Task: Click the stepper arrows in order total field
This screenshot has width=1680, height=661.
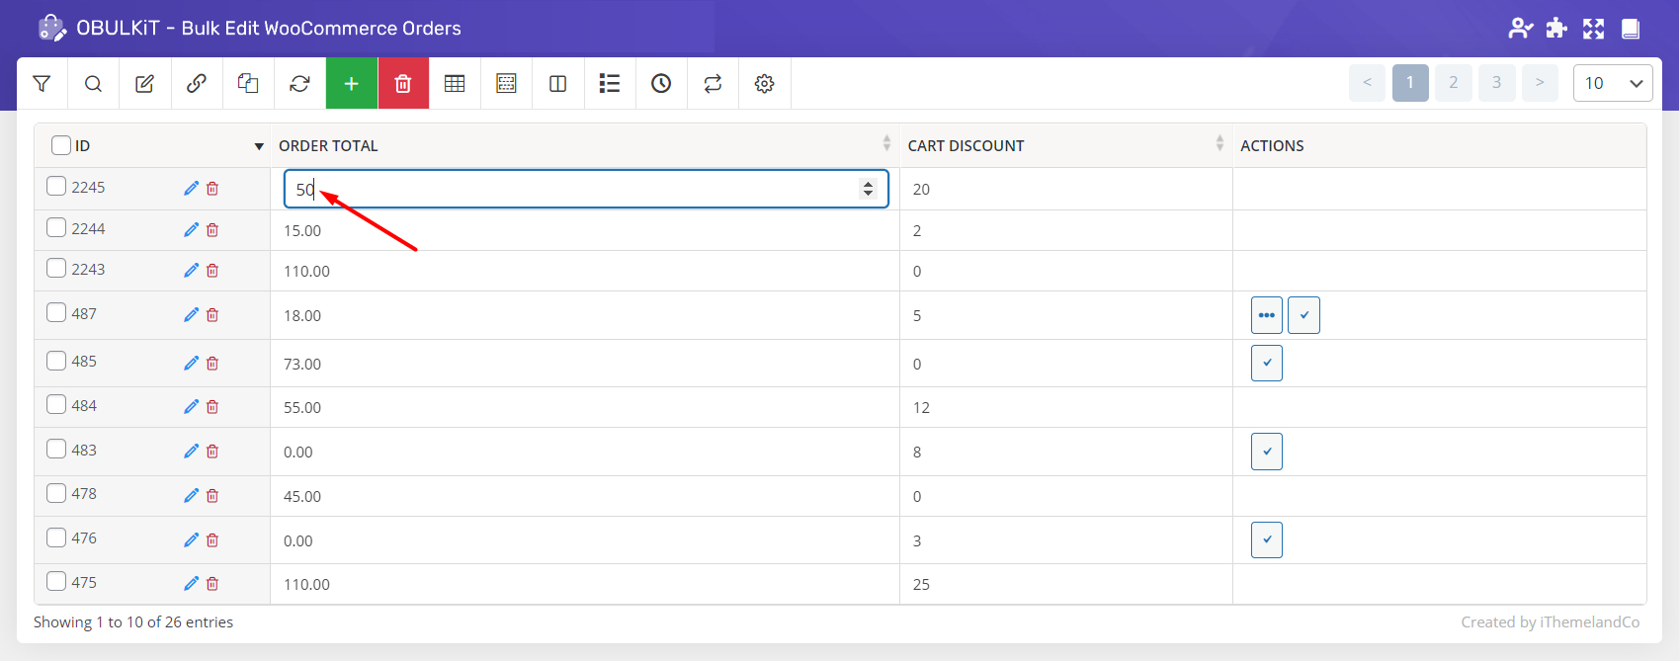Action: (868, 189)
